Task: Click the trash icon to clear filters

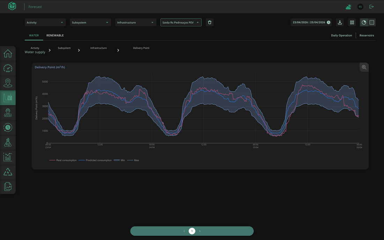Action: tap(210, 23)
